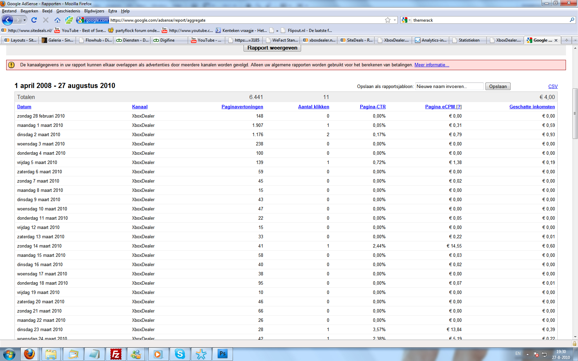
Task: Open the Bewerken menu
Action: (29, 11)
